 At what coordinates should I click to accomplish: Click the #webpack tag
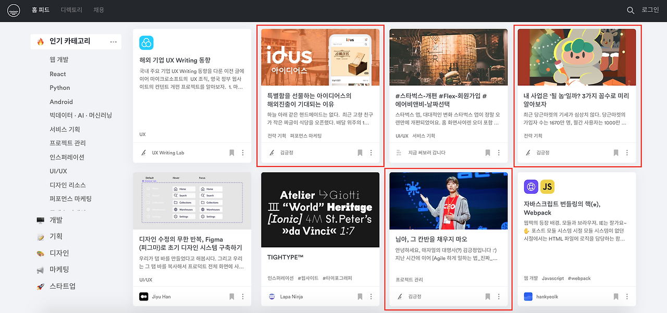pos(579,279)
